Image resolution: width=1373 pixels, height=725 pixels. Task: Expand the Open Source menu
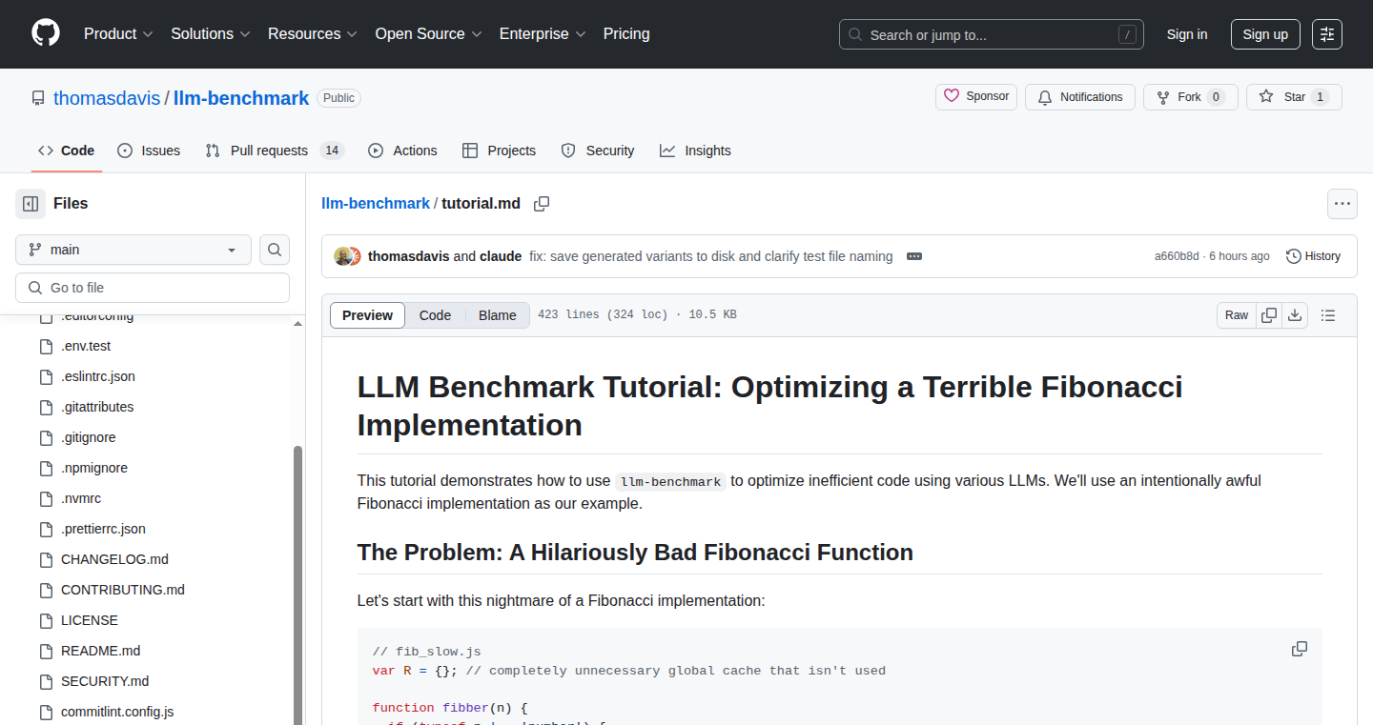click(428, 33)
